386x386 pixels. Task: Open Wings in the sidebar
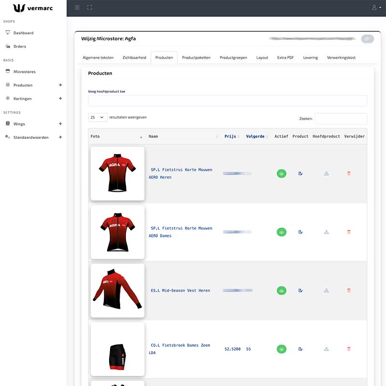click(x=19, y=124)
